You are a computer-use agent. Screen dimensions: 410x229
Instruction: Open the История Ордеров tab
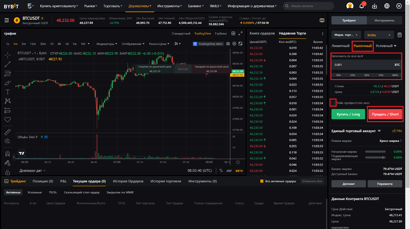coord(128,181)
